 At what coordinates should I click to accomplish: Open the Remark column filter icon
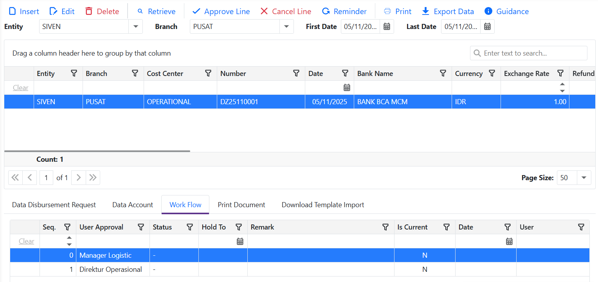(385, 227)
